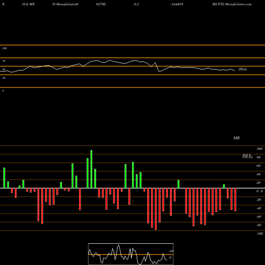
Task: Click the current RSI value 39.6
Action: click(x=243, y=69)
